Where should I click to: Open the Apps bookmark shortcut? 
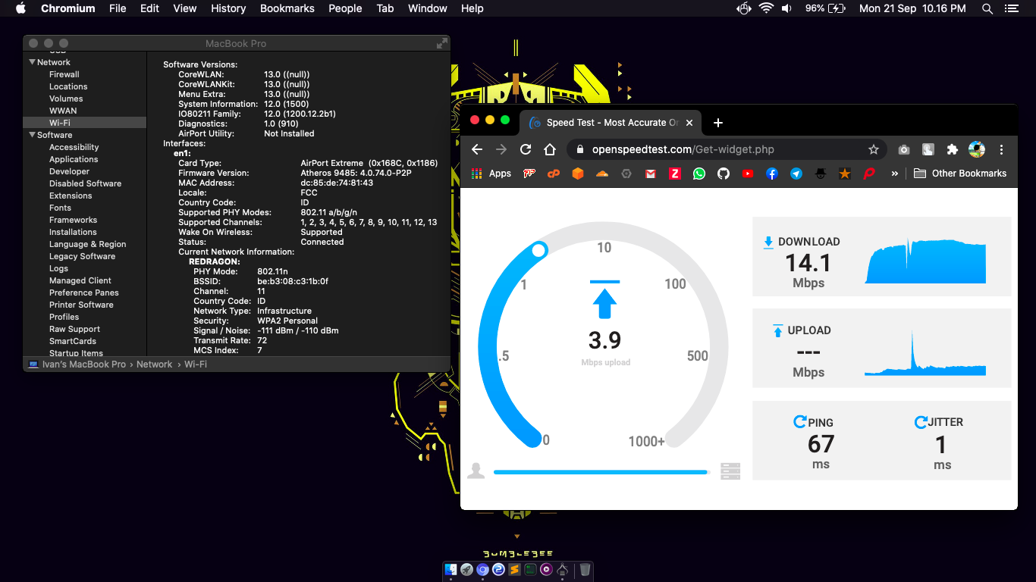[491, 174]
